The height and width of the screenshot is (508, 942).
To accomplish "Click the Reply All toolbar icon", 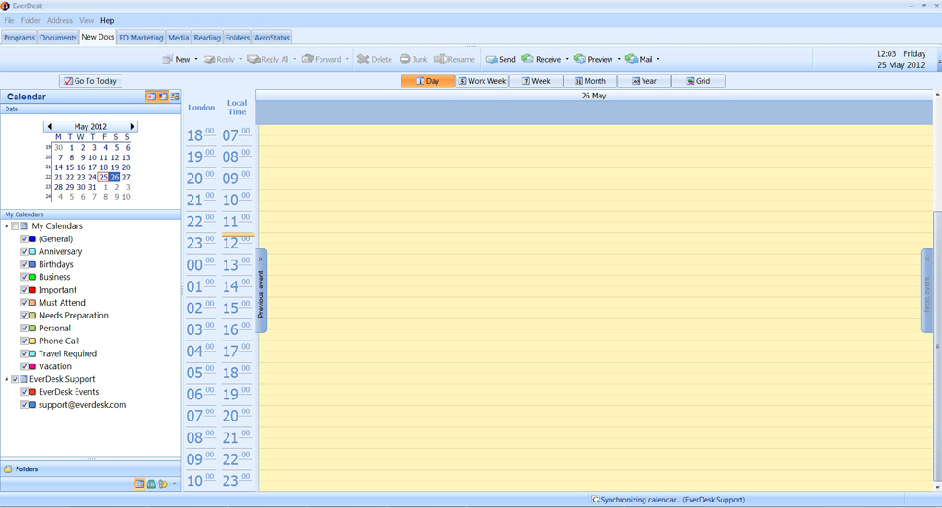I will pos(253,59).
